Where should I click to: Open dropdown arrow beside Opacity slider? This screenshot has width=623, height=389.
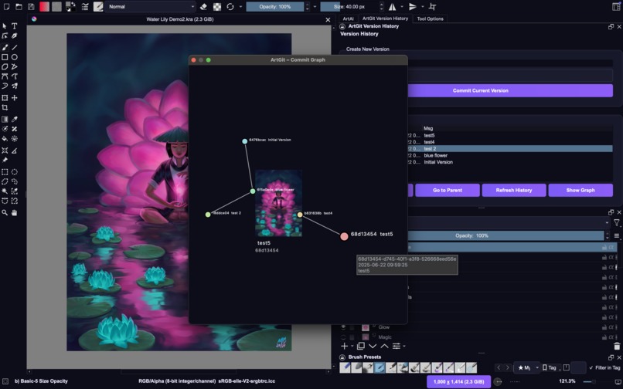pyautogui.click(x=315, y=7)
